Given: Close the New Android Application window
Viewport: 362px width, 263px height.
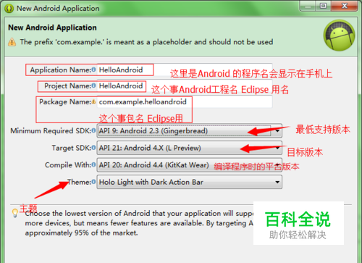Looking at the screenshot, I should pyautogui.click(x=345, y=6).
